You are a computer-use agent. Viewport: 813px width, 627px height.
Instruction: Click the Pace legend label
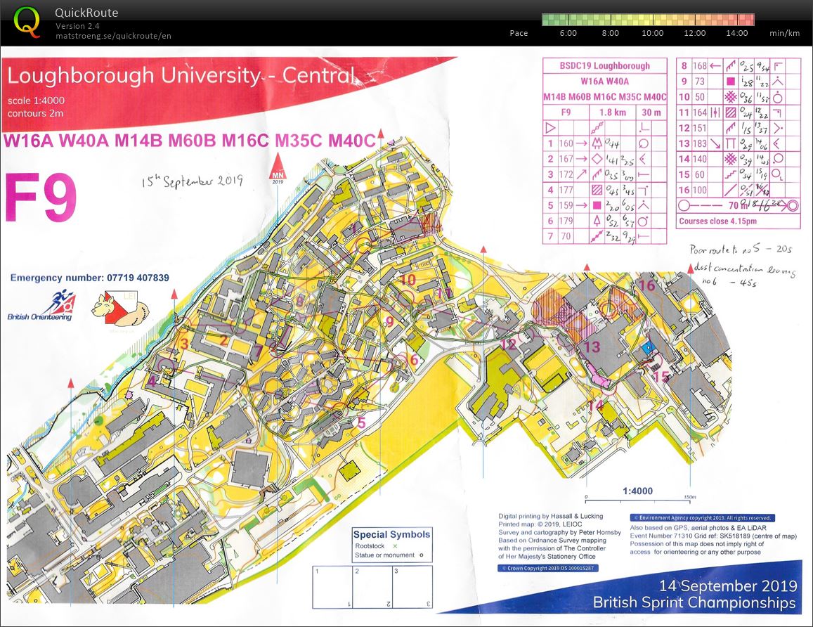point(519,32)
